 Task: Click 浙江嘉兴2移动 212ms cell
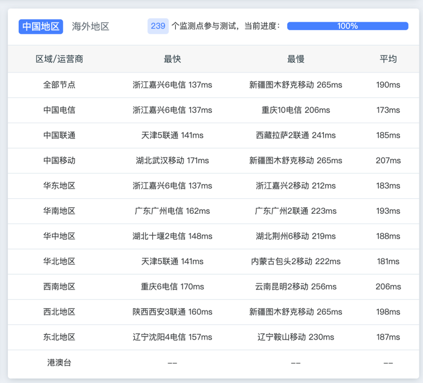[295, 185]
